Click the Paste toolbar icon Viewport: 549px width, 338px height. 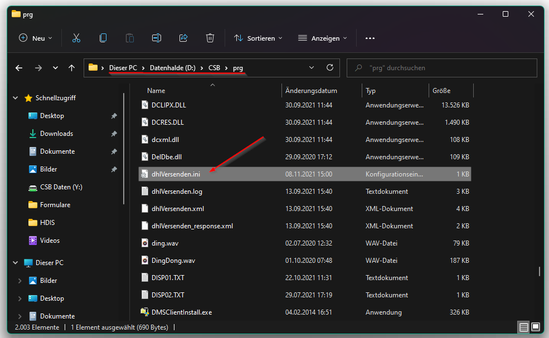click(129, 38)
